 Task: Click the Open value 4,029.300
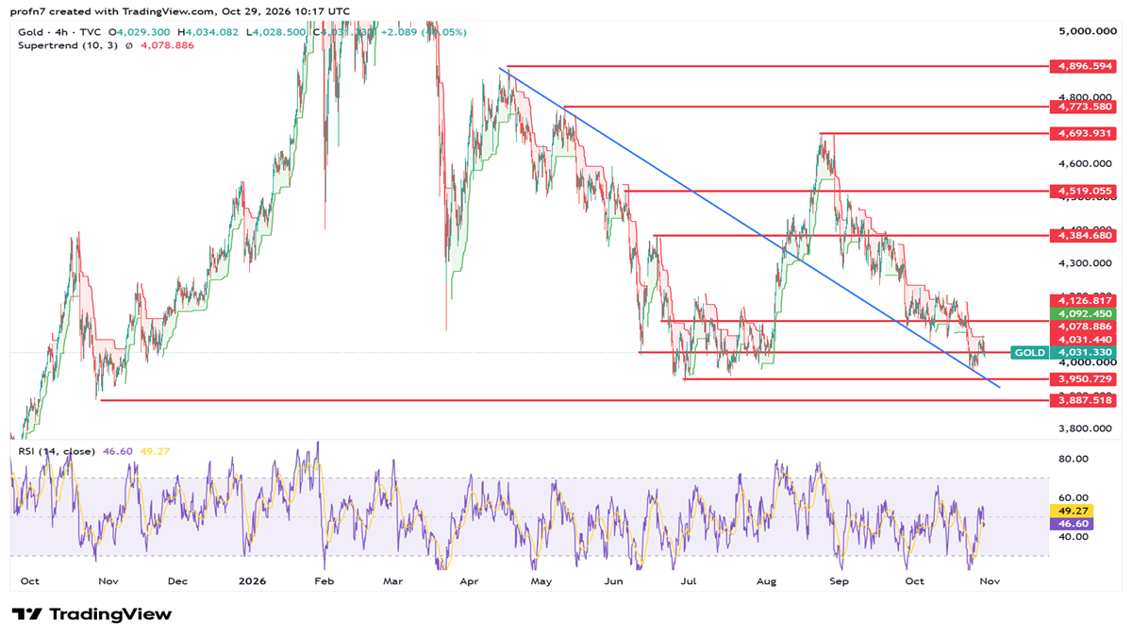141,32
